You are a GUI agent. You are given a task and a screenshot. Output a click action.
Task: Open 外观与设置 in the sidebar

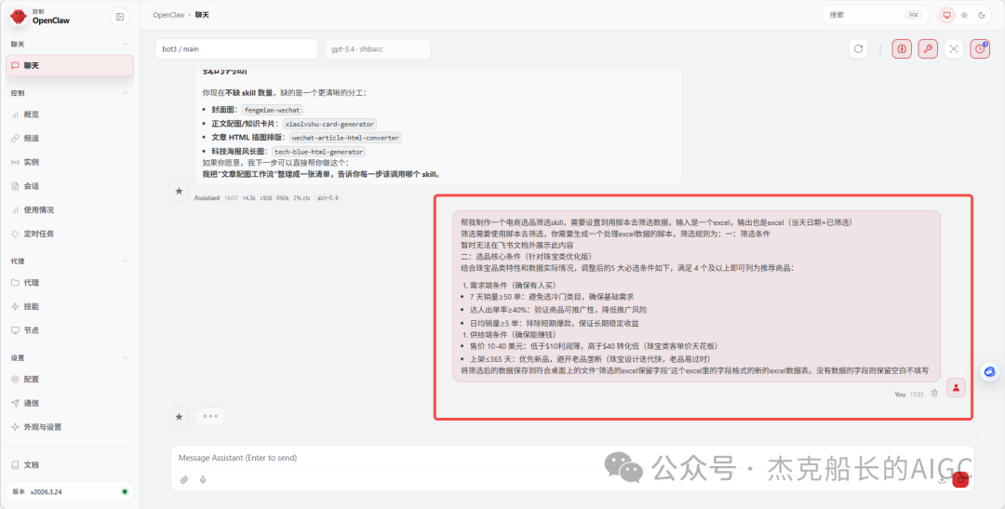(70, 427)
